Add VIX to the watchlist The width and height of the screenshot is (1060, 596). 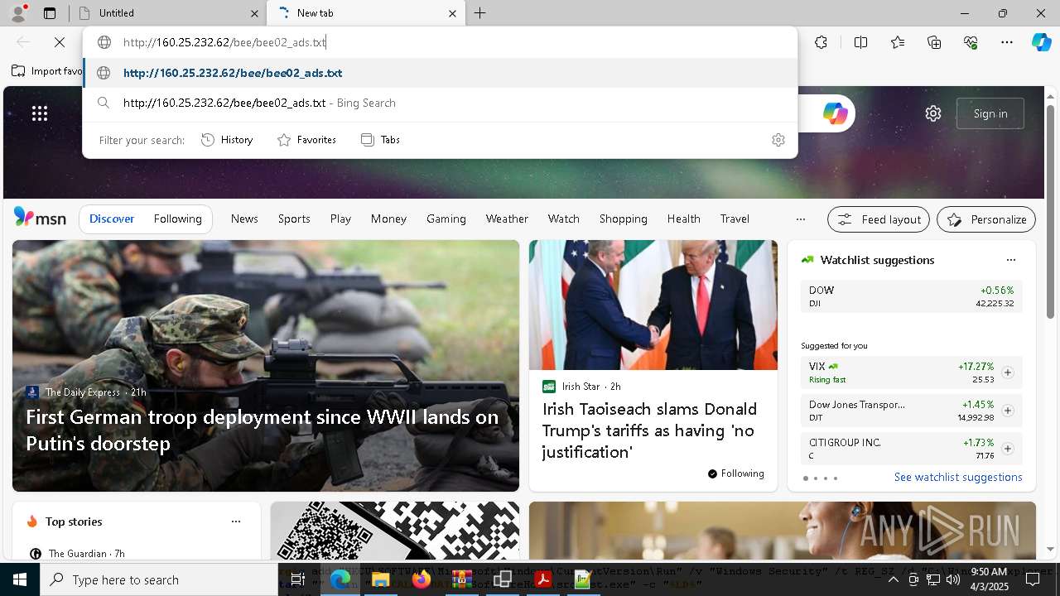coord(1007,372)
